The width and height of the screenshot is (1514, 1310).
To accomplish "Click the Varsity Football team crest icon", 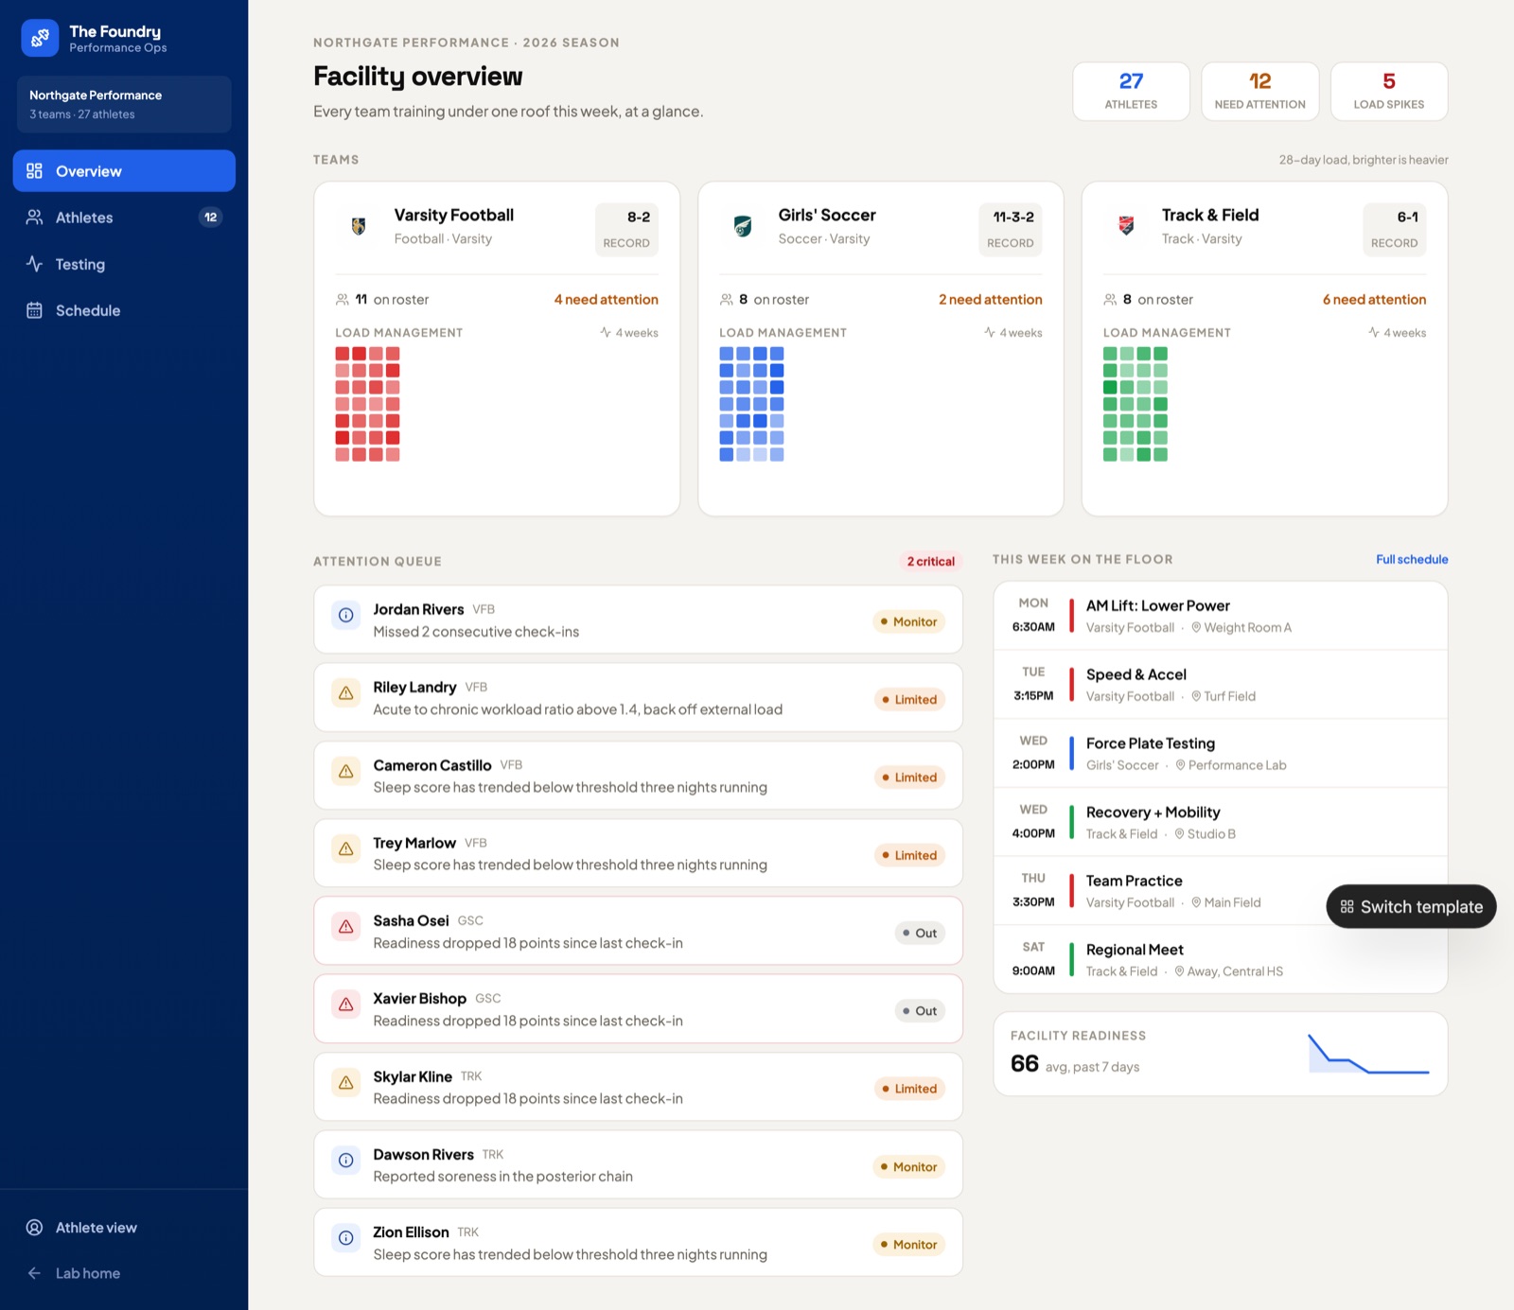I will 359,226.
